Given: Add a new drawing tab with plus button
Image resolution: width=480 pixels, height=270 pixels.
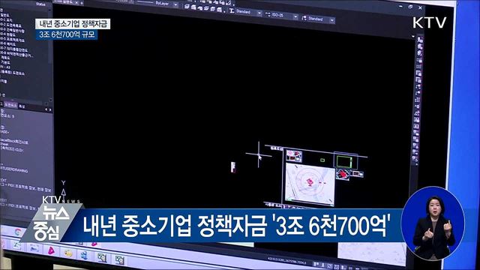Looking at the screenshot, I should pos(82,3).
